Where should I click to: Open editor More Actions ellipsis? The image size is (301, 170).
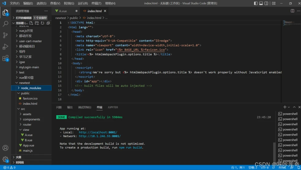click(x=298, y=11)
